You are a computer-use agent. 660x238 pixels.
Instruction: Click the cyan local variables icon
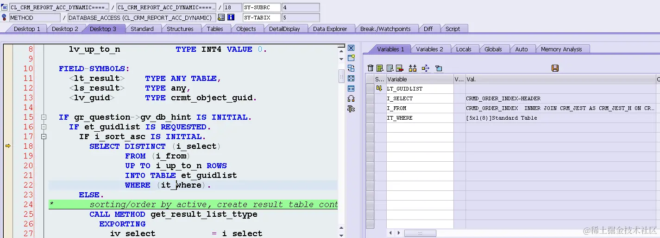(x=439, y=68)
